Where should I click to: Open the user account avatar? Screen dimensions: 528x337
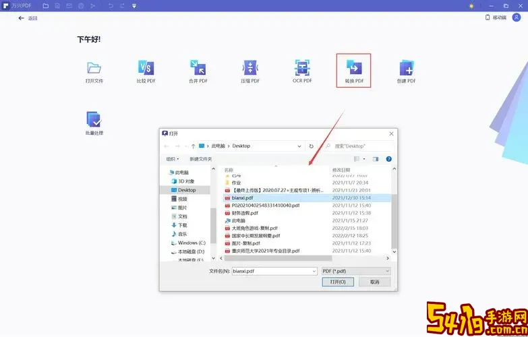click(517, 18)
